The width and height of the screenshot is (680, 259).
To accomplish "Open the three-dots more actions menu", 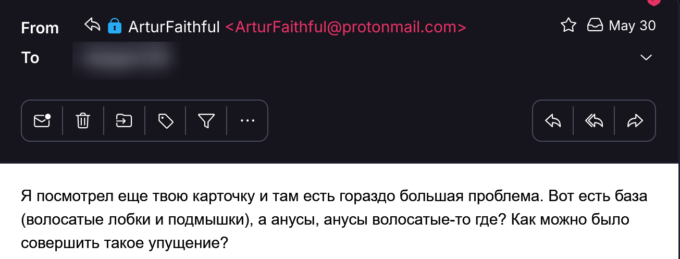I will click(247, 121).
